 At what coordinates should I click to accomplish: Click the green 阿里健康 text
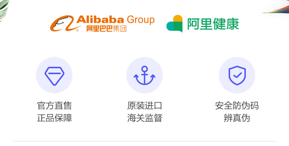(x=213, y=24)
